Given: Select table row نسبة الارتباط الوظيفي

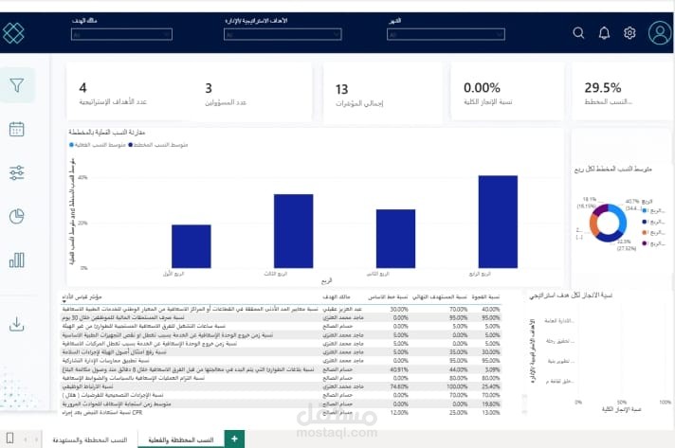Looking at the screenshot, I should coord(282,386).
